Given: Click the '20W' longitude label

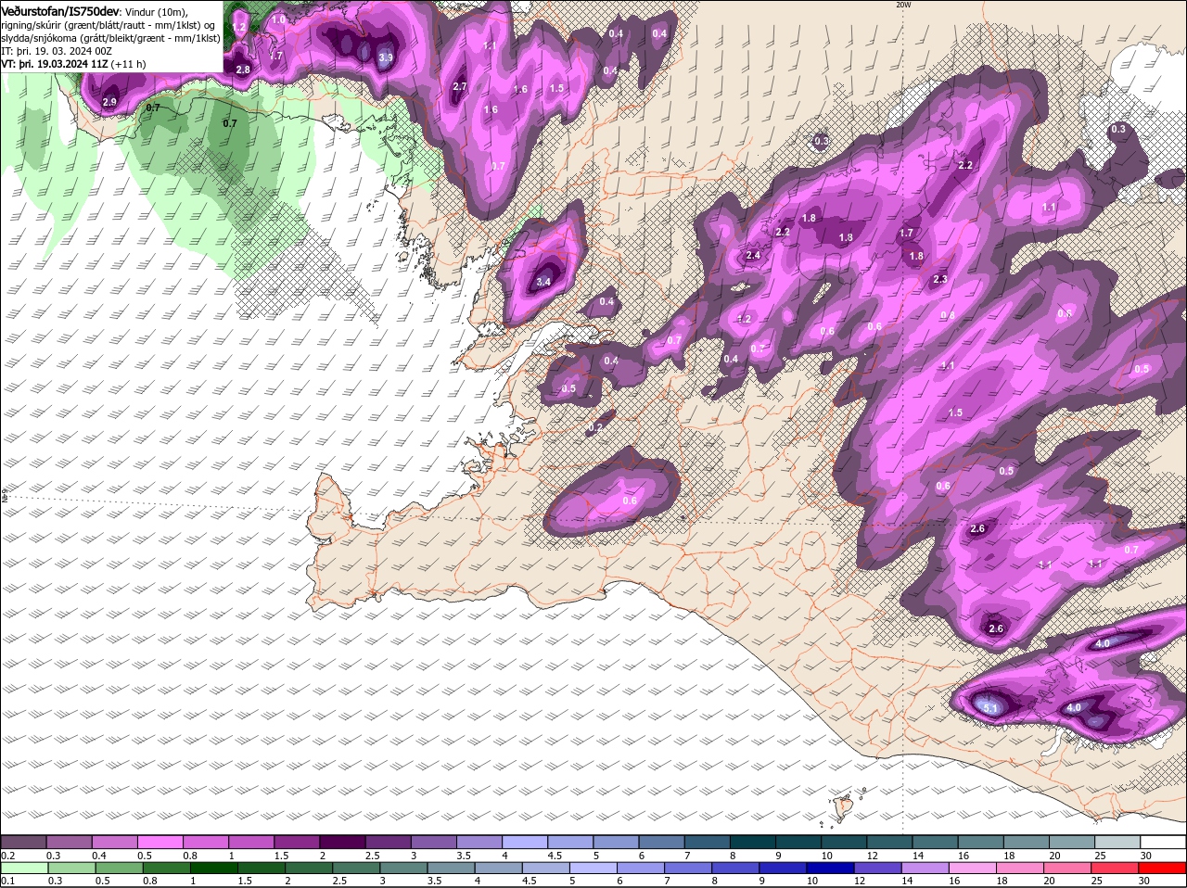Looking at the screenshot, I should (903, 5).
